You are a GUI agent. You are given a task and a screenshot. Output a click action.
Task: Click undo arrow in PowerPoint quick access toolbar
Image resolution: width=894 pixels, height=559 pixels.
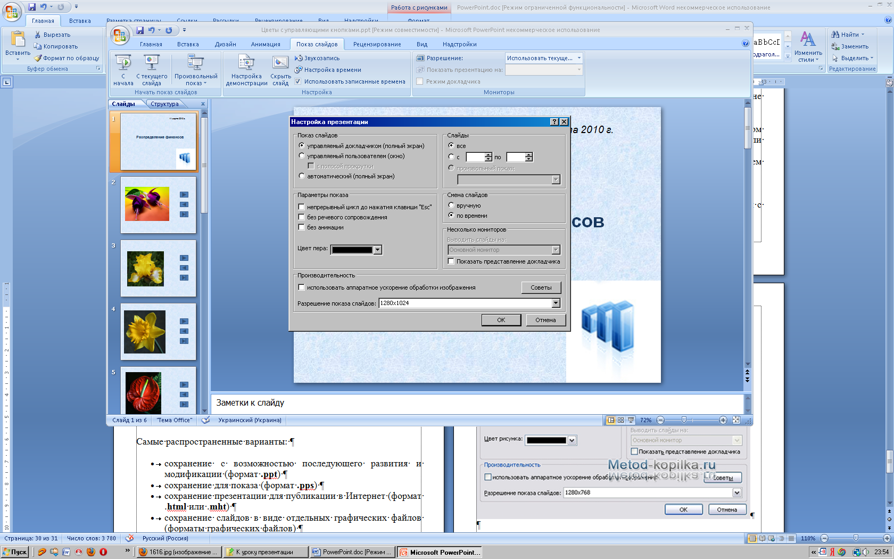pyautogui.click(x=152, y=30)
